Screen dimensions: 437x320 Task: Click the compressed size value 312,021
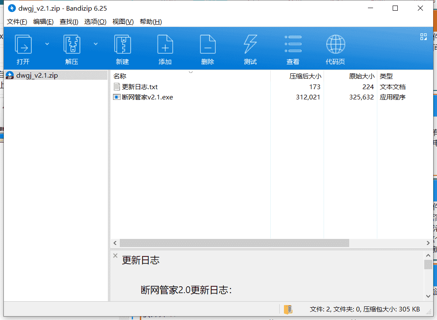point(308,97)
